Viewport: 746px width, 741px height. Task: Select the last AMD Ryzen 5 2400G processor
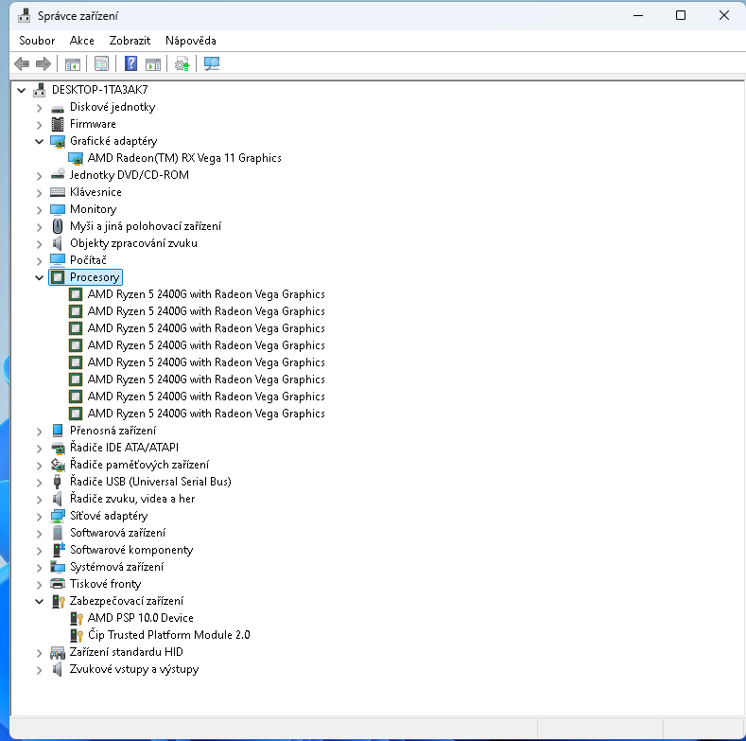pyautogui.click(x=206, y=414)
